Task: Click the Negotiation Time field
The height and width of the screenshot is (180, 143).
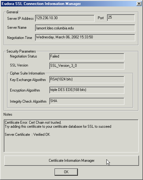Action: 85,37
